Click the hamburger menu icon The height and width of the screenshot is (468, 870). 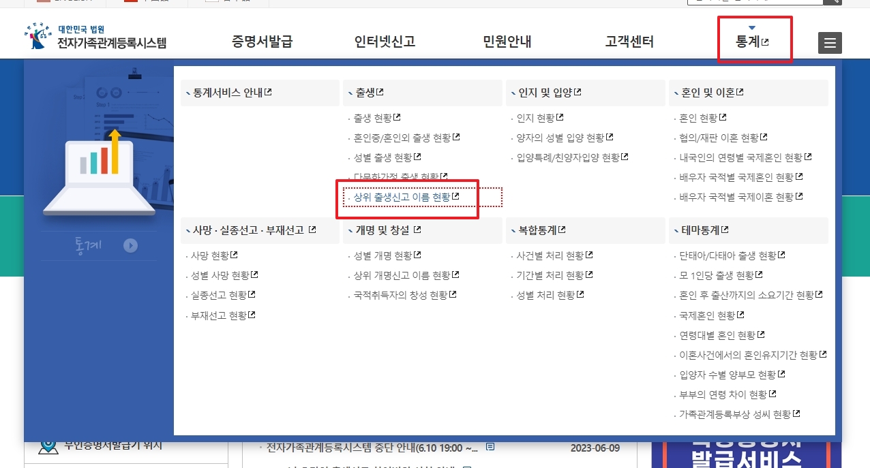(x=830, y=42)
